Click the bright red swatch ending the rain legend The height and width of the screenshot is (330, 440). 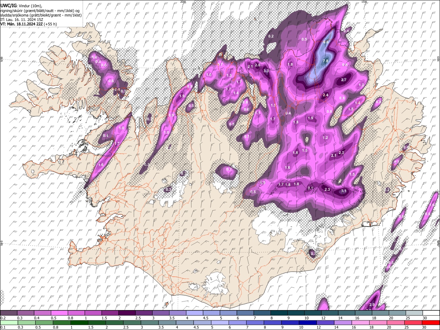pos(431,322)
